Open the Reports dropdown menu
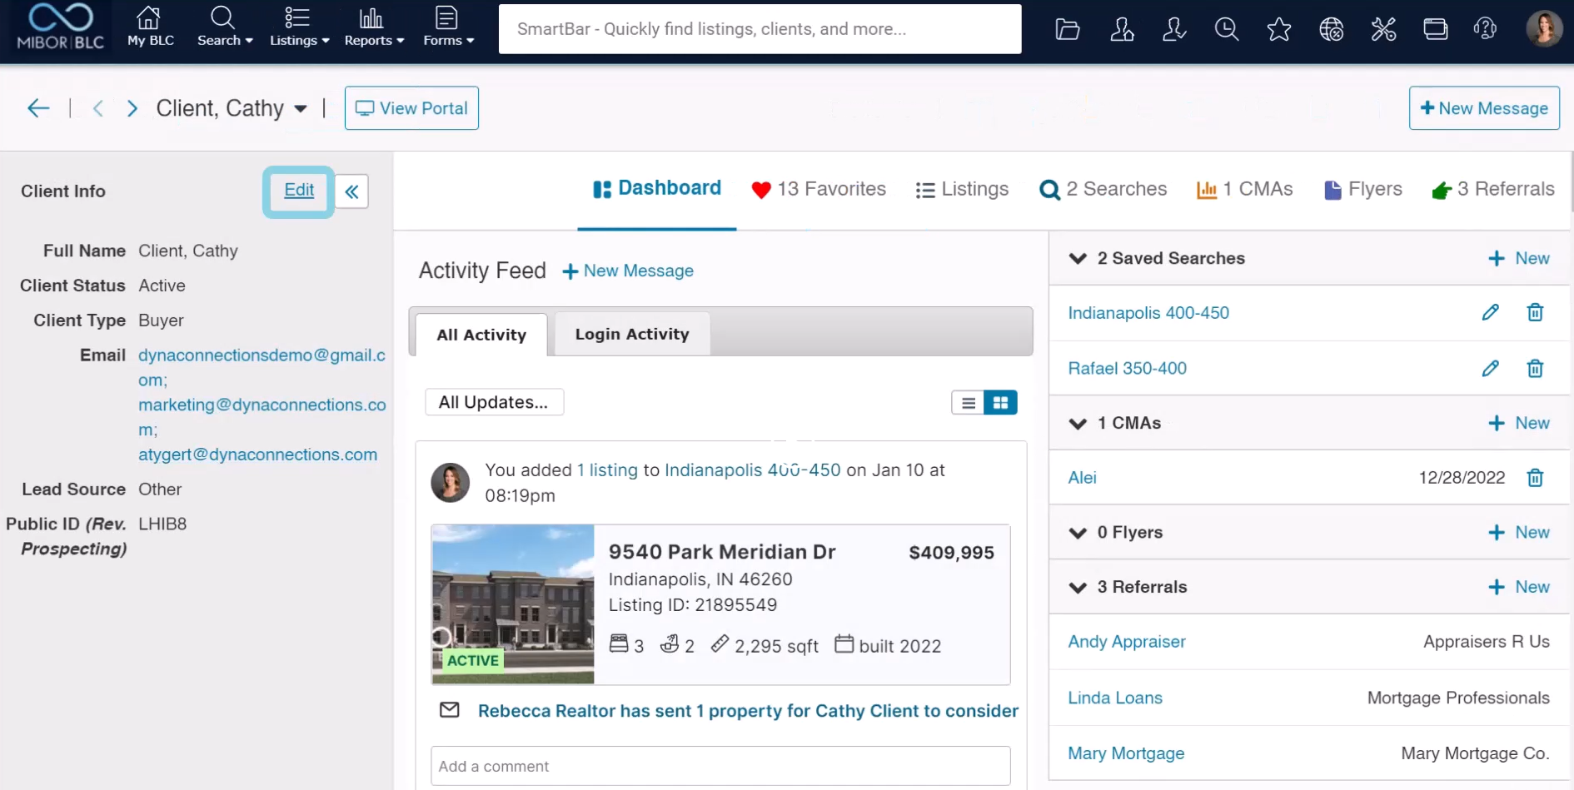 374,27
